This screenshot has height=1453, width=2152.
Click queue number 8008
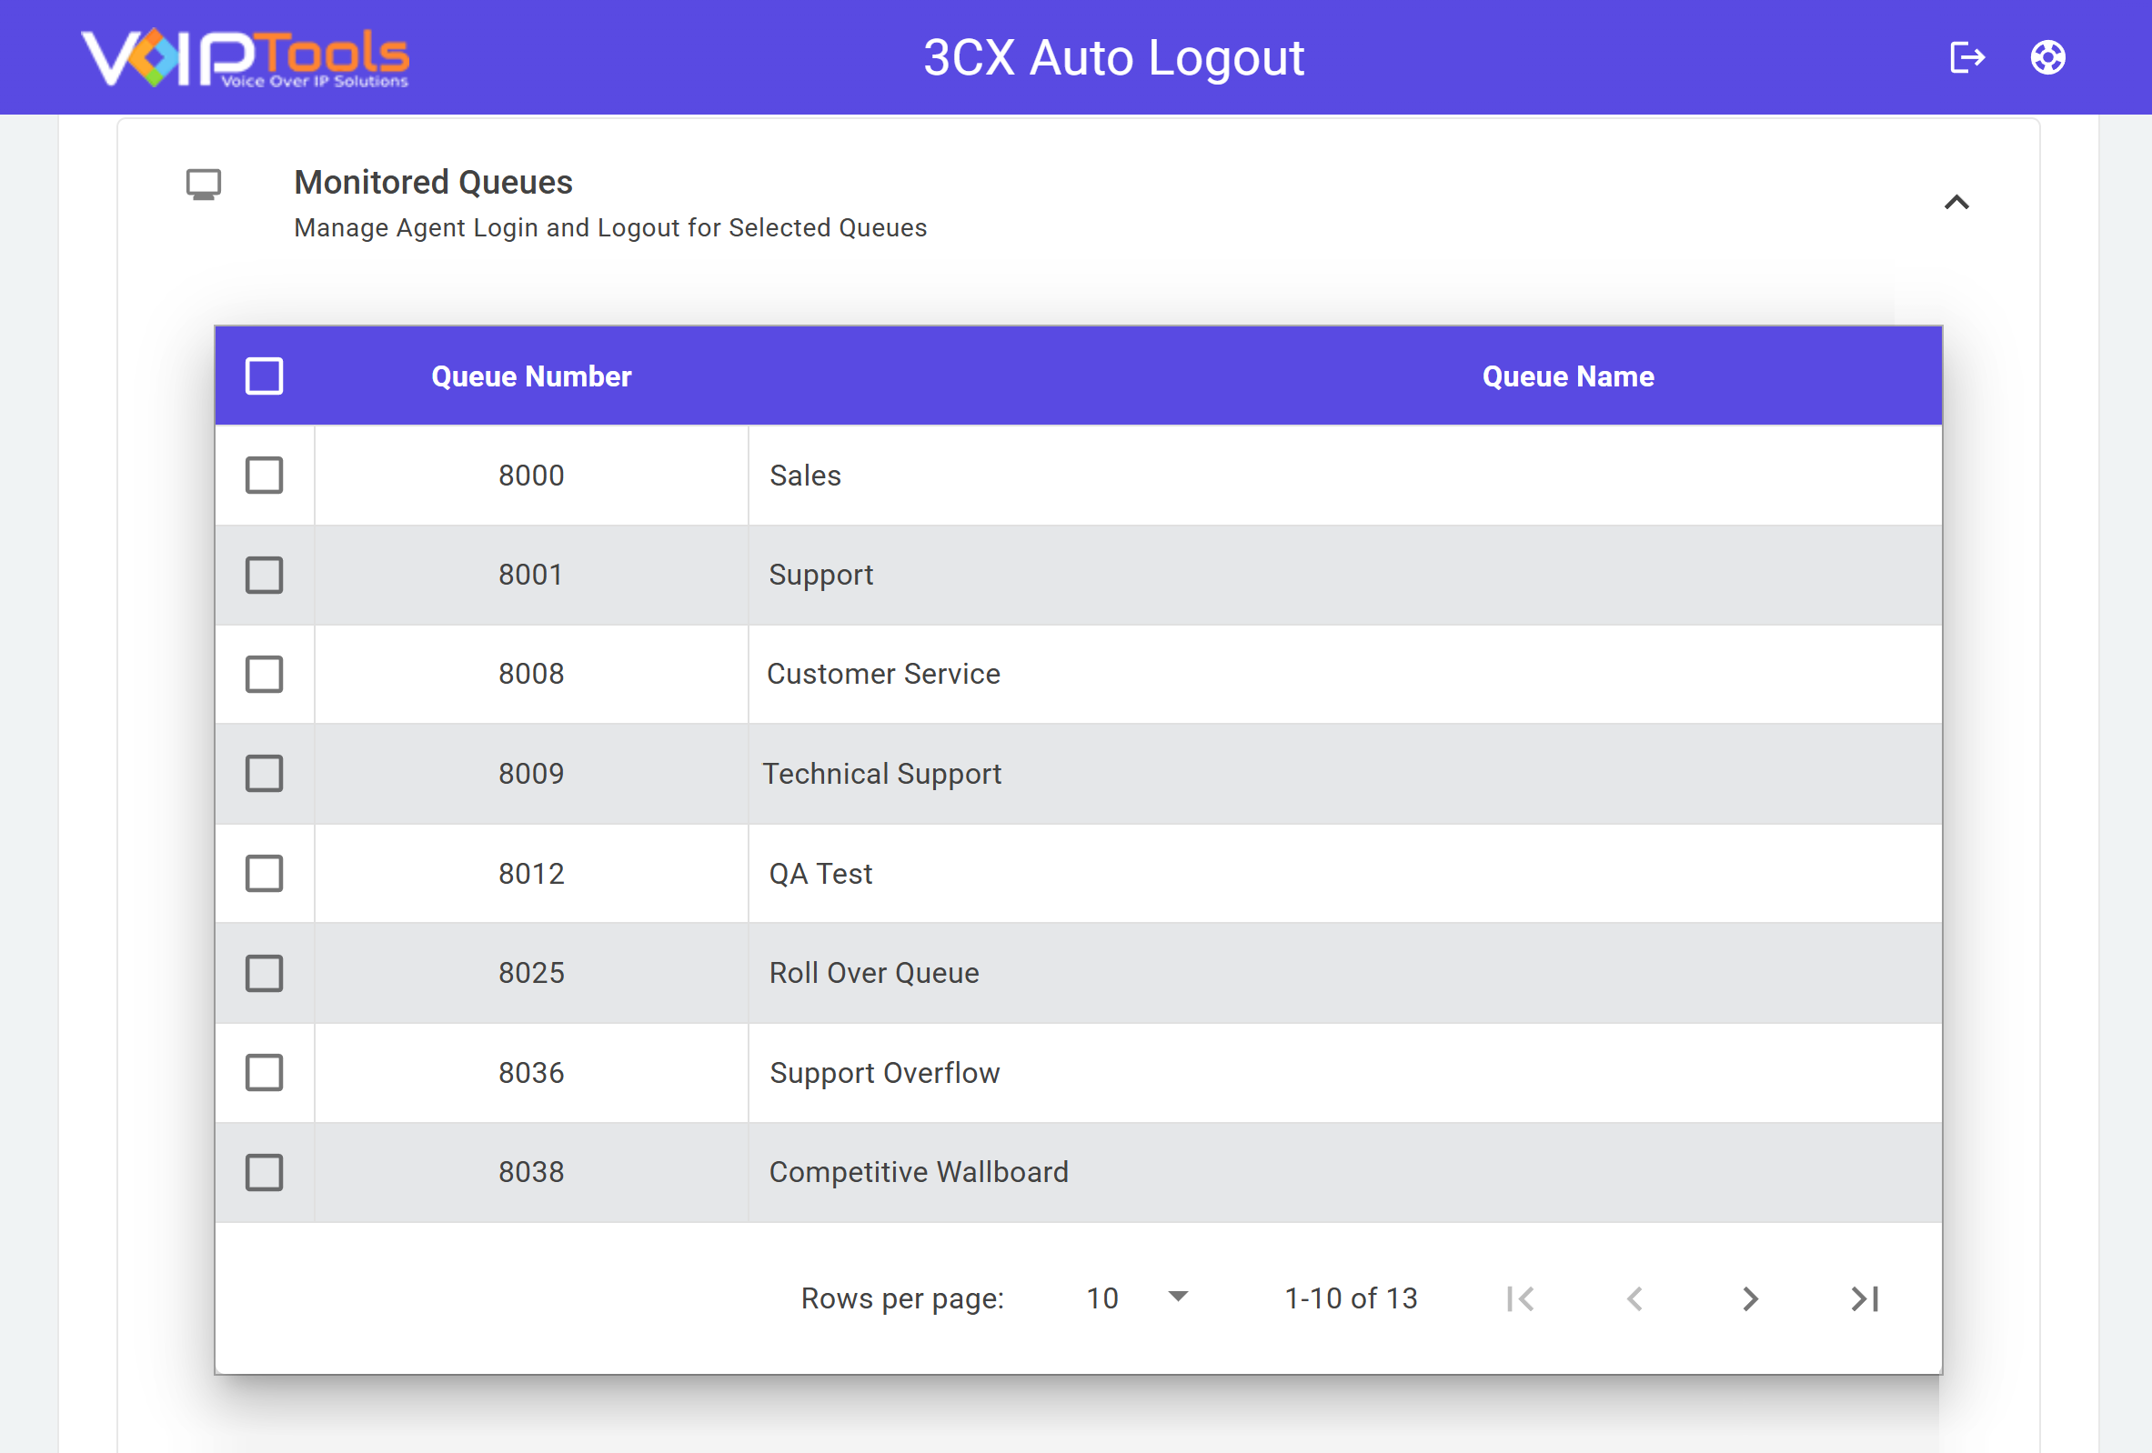[531, 674]
